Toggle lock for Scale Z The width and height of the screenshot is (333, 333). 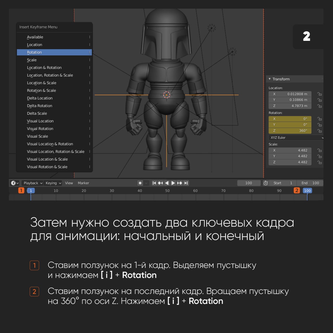[x=319, y=162]
